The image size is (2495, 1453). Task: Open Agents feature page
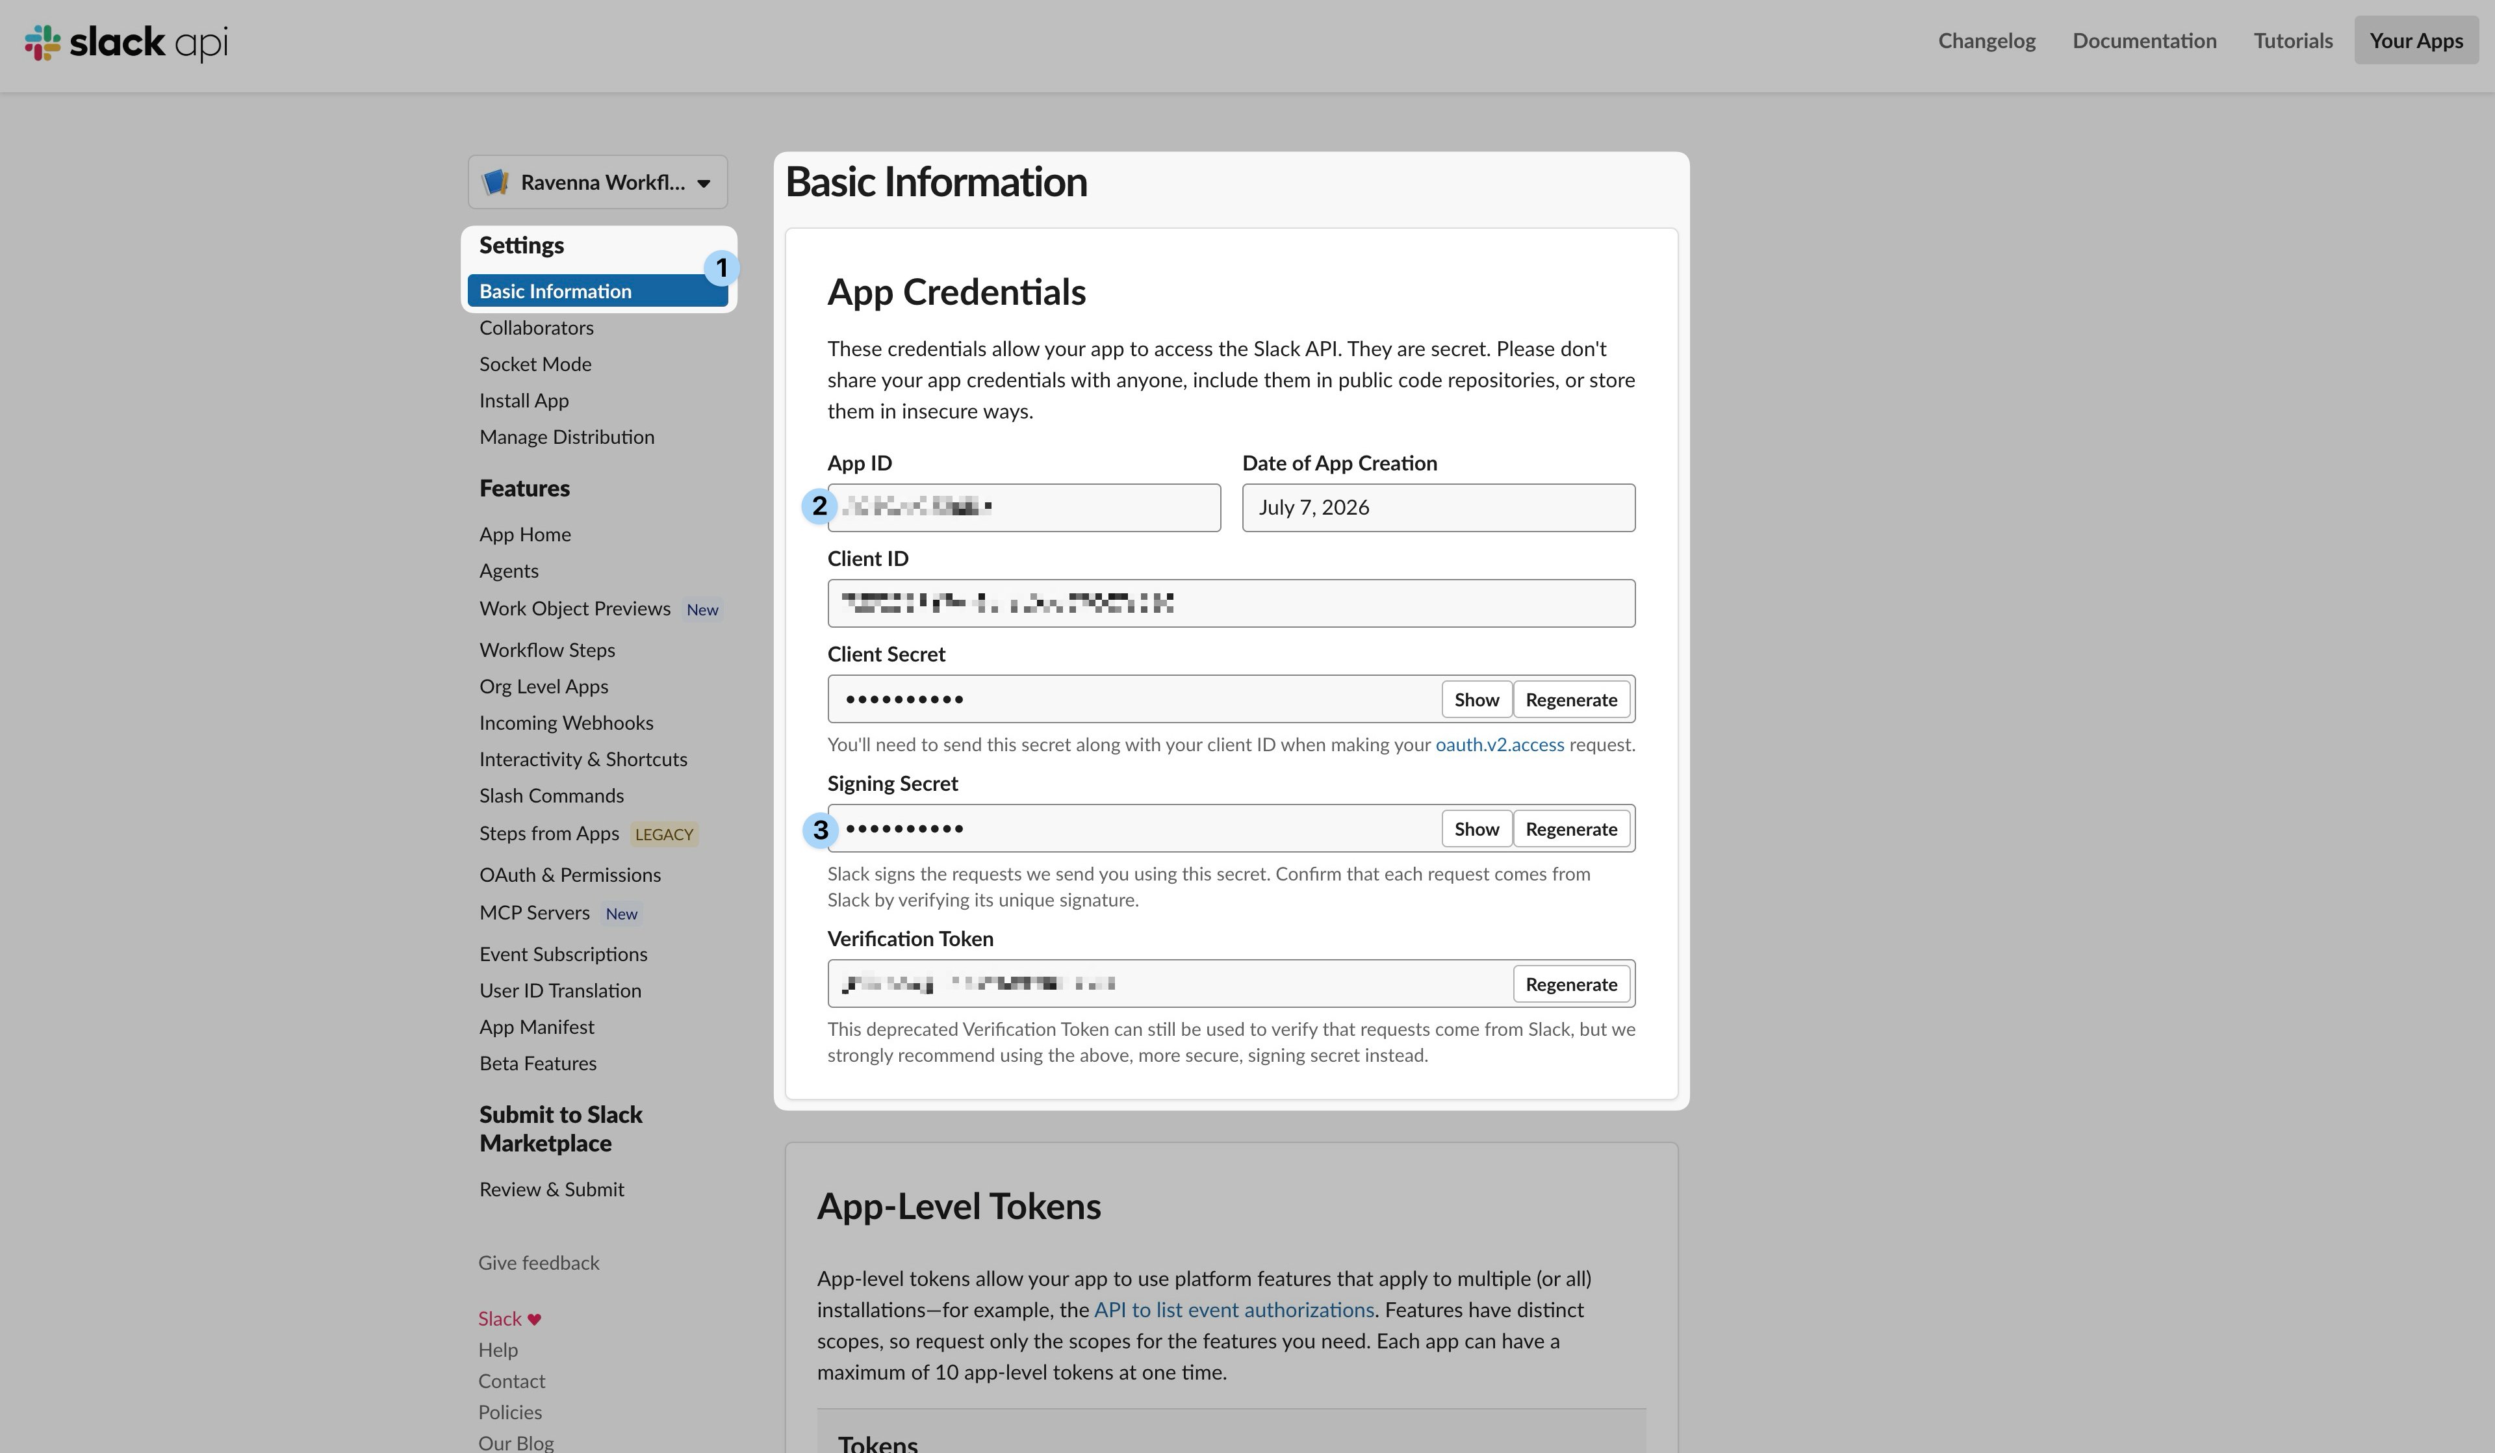click(x=509, y=571)
